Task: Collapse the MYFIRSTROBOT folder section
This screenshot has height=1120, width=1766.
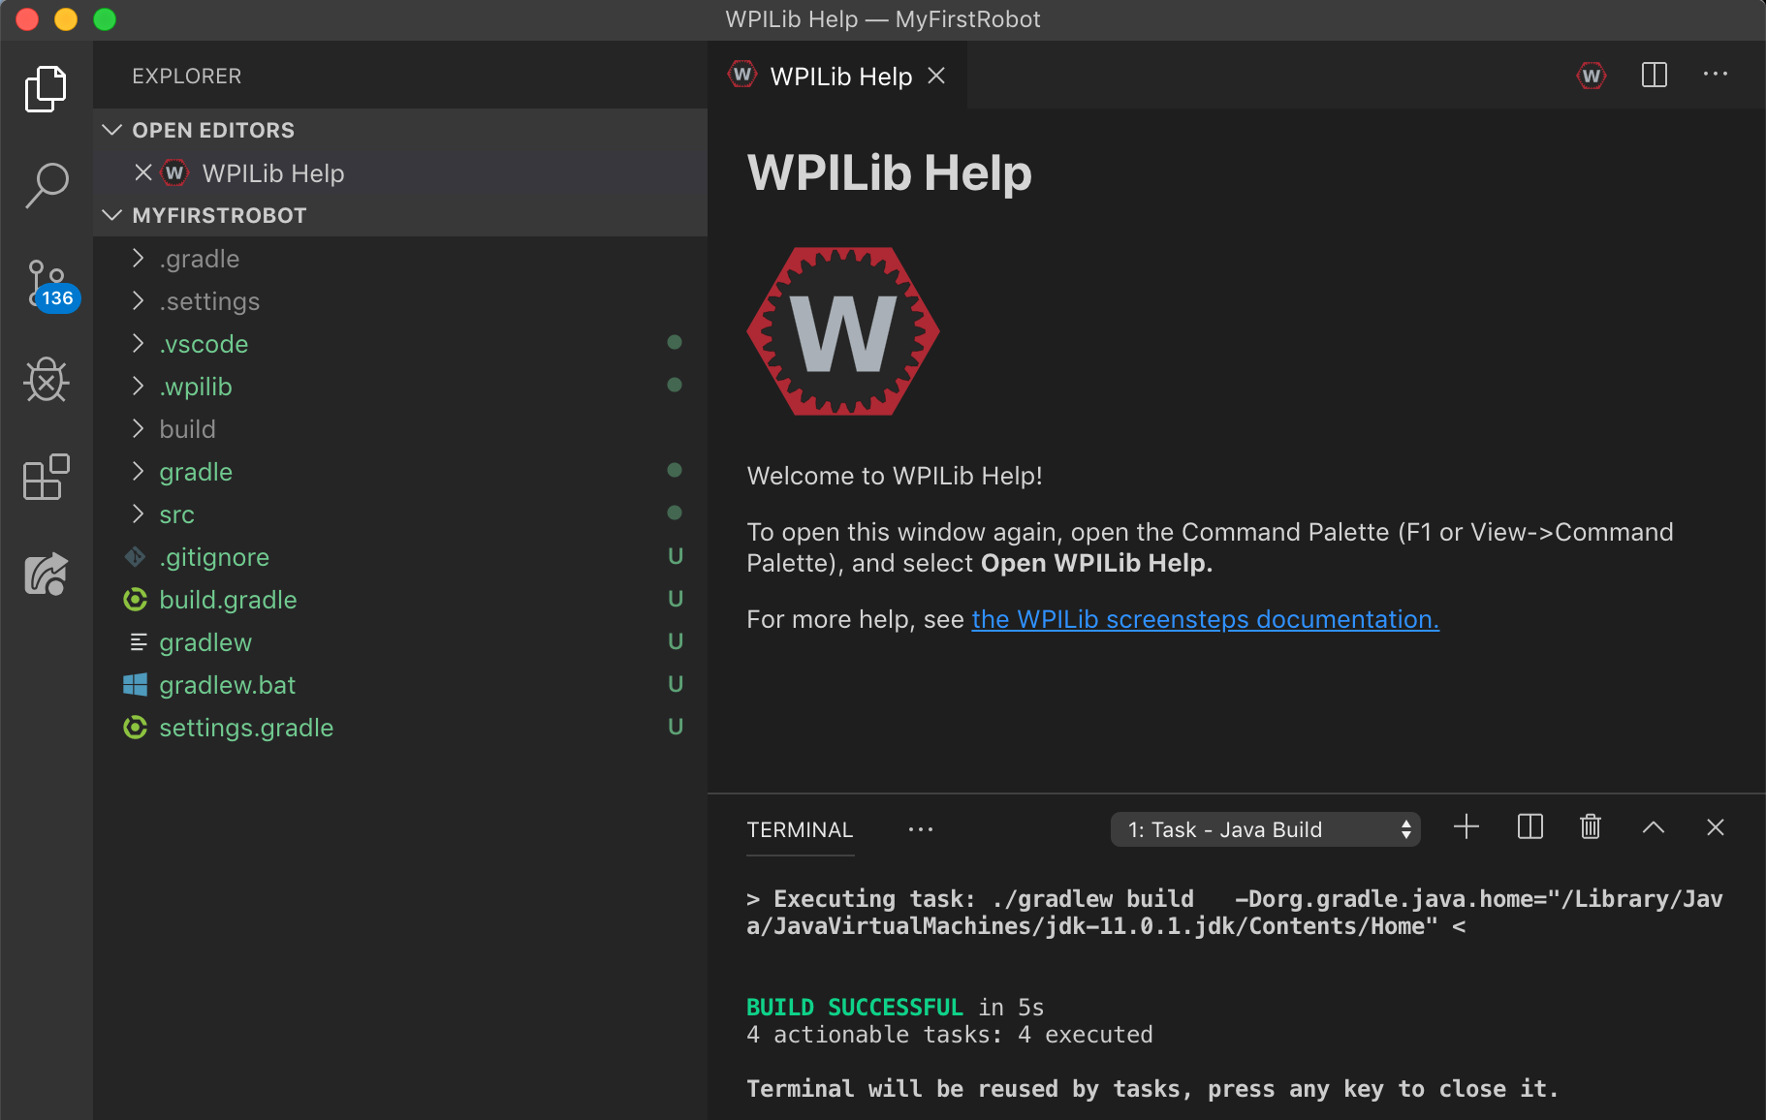Action: [400, 215]
